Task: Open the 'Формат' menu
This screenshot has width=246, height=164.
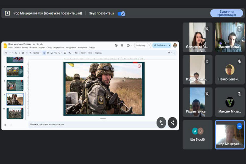Action: click(x=42, y=48)
